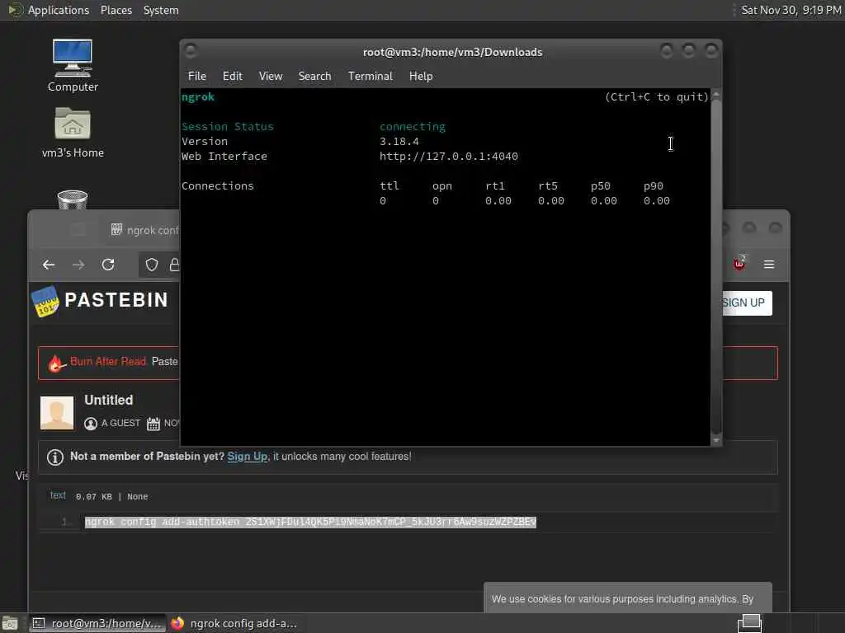Open the Applications menu in top panel
This screenshot has width=845, height=633.
coord(59,10)
